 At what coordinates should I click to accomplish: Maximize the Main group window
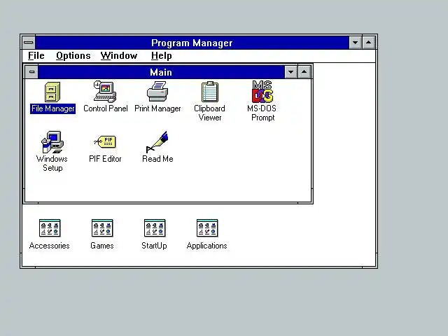pyautogui.click(x=304, y=72)
